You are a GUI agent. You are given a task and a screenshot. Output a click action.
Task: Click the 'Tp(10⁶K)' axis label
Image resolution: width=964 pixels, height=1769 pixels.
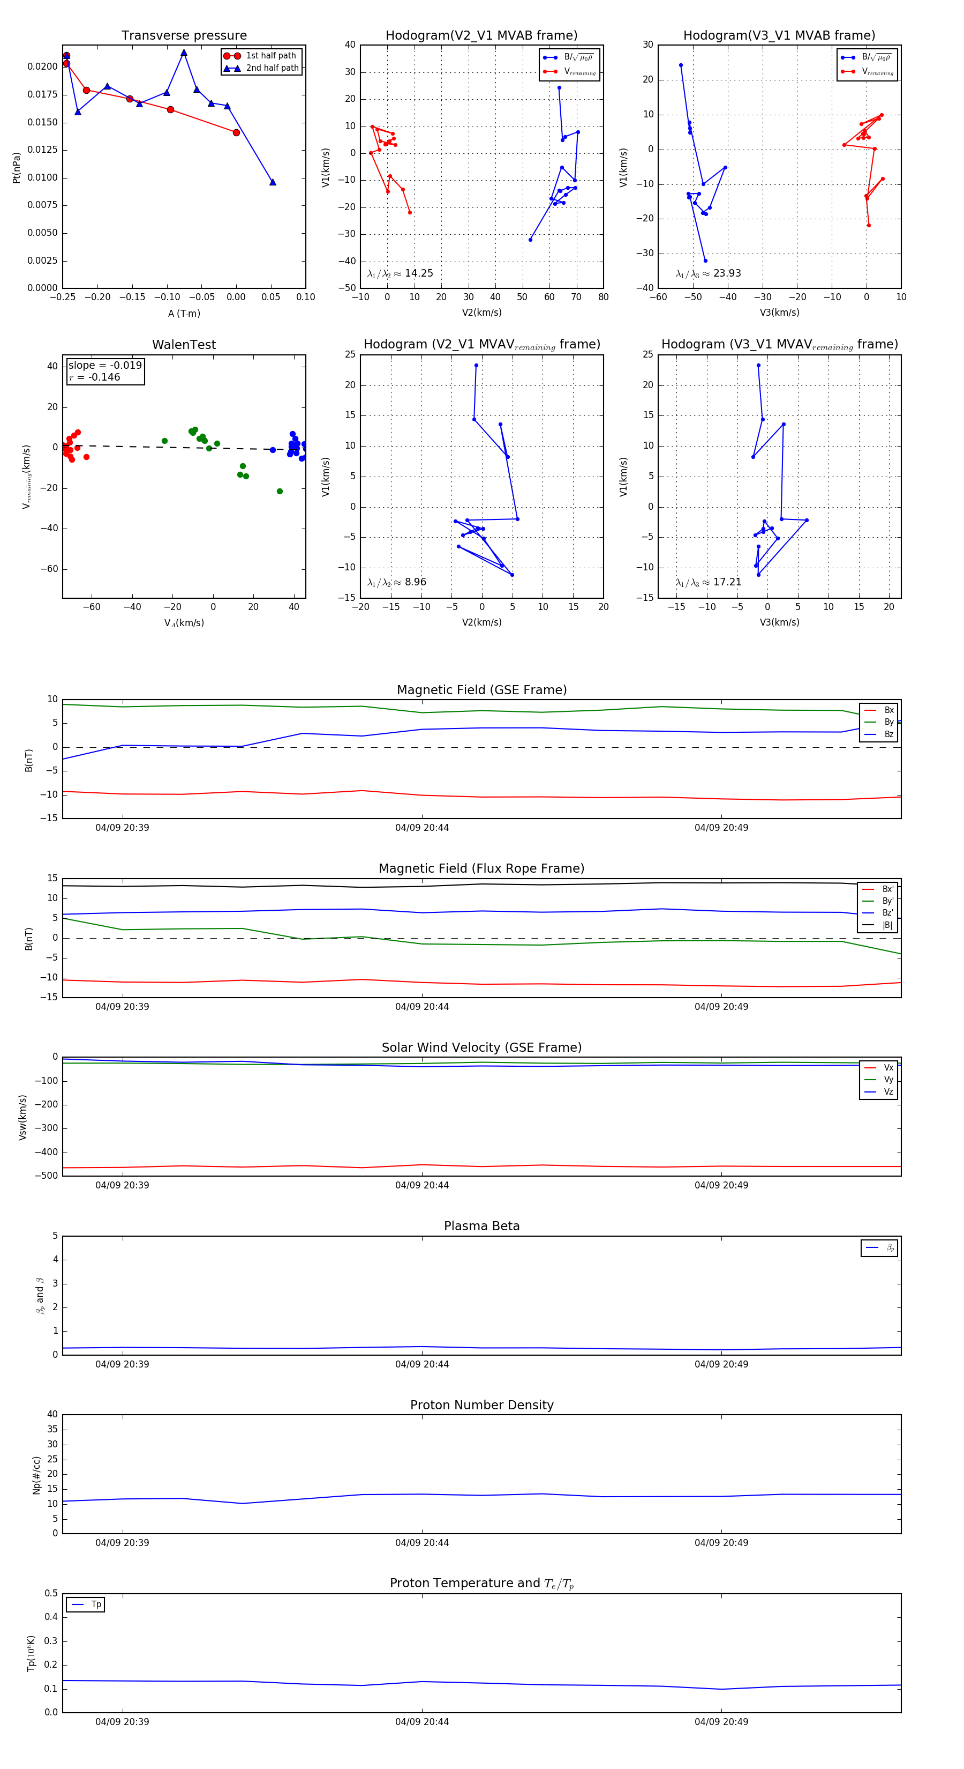pos(31,1653)
